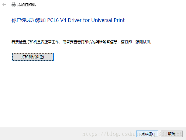Click the printer icon beside 添加打印机
Image resolution: width=186 pixels, height=140 pixels.
[13, 5]
